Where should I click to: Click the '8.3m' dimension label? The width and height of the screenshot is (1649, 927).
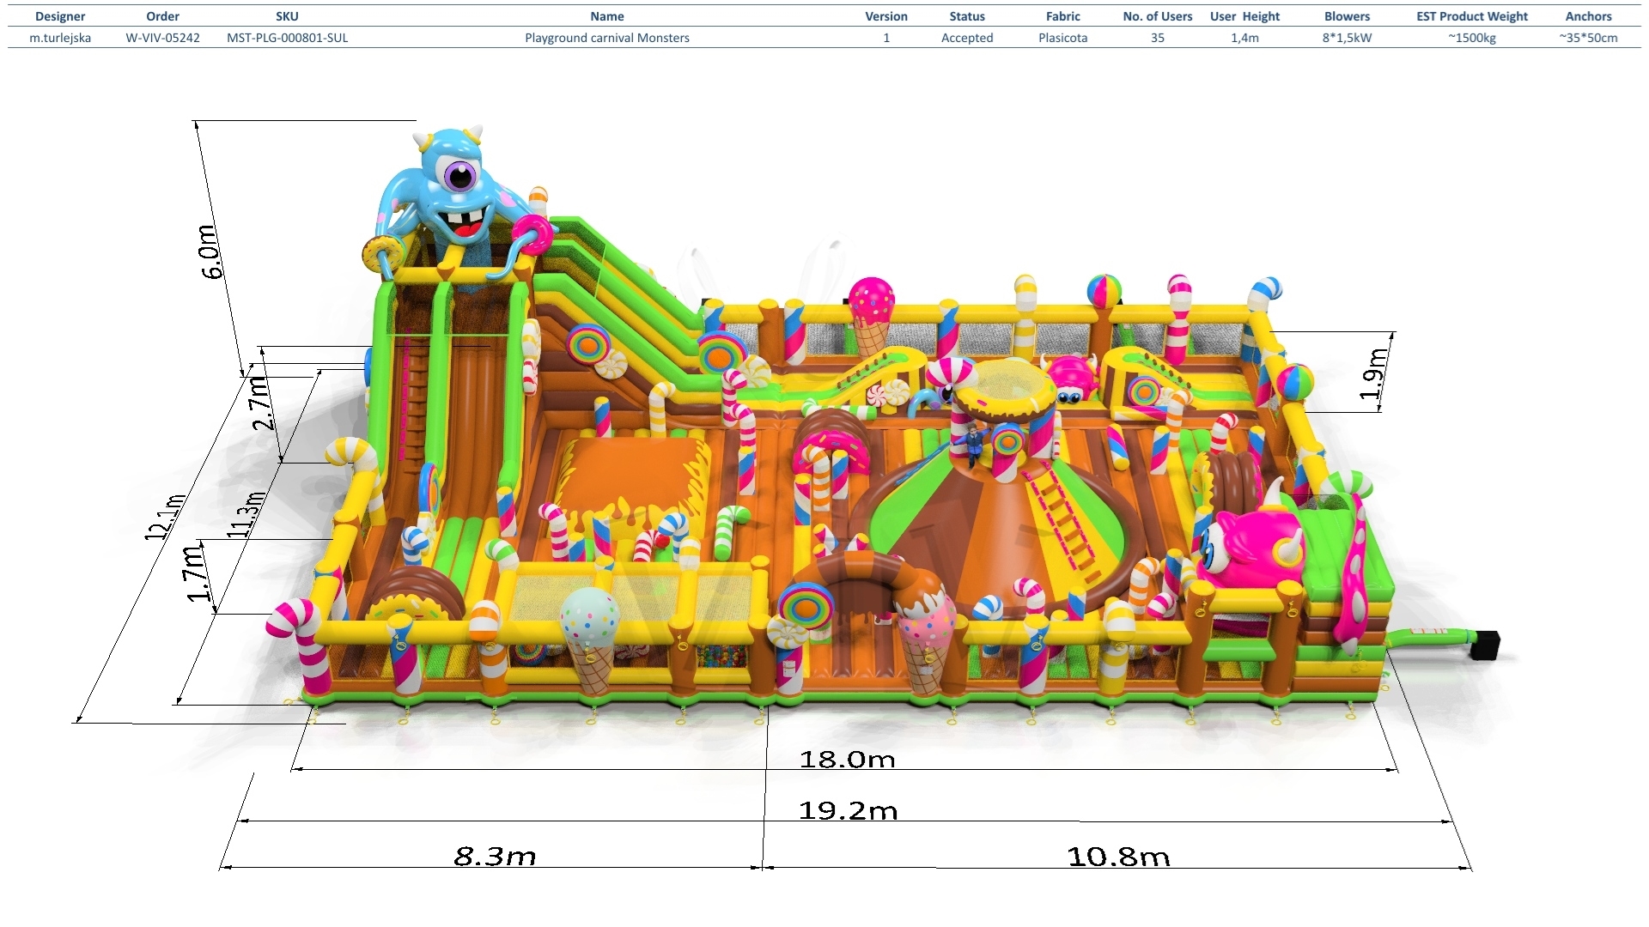(x=495, y=857)
